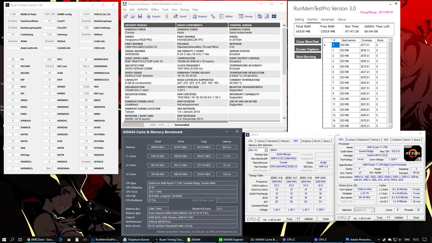Open the Task View icon on taskbar
Screen dimensions: 432x243
pos(21,239)
